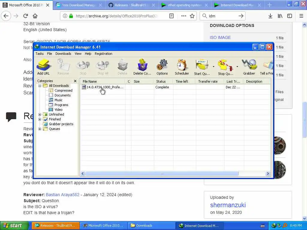Launch the Grabber tool icon
This screenshot has width=307, height=230.
click(249, 67)
